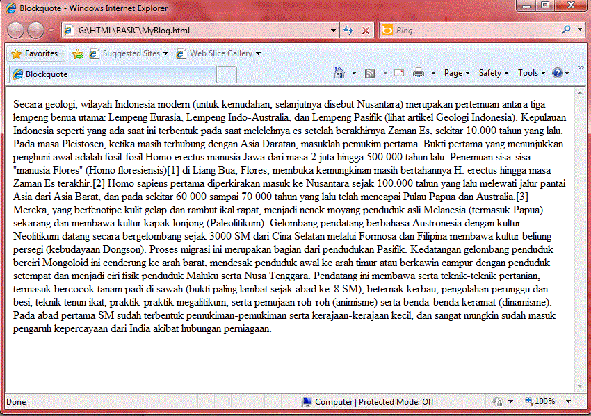Stop loading the current page

tap(365, 30)
